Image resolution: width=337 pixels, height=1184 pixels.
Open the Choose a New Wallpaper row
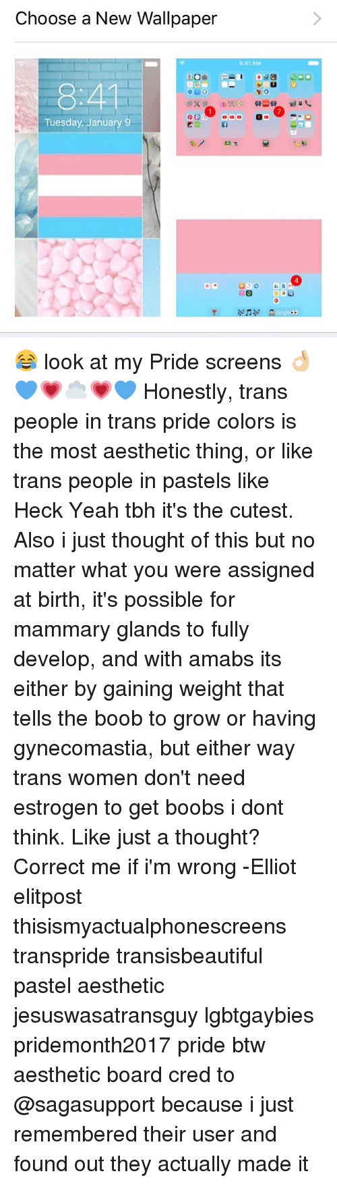(x=168, y=19)
